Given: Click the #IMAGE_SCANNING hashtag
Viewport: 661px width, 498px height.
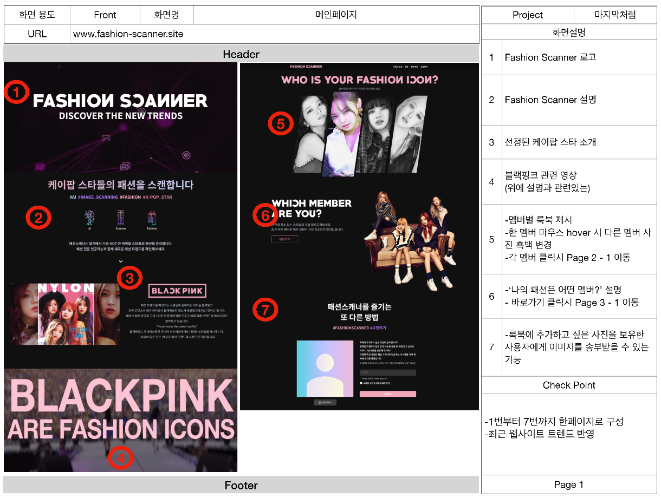Looking at the screenshot, I should [98, 198].
